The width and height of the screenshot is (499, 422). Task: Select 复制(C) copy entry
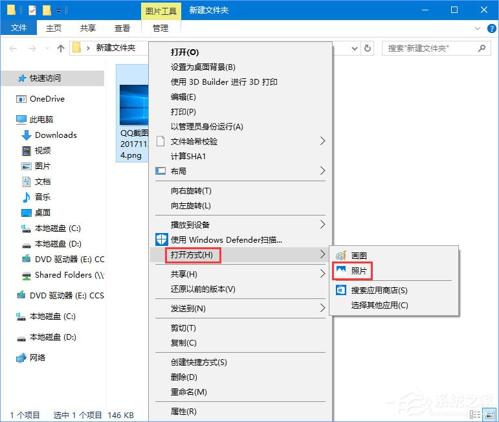point(184,343)
